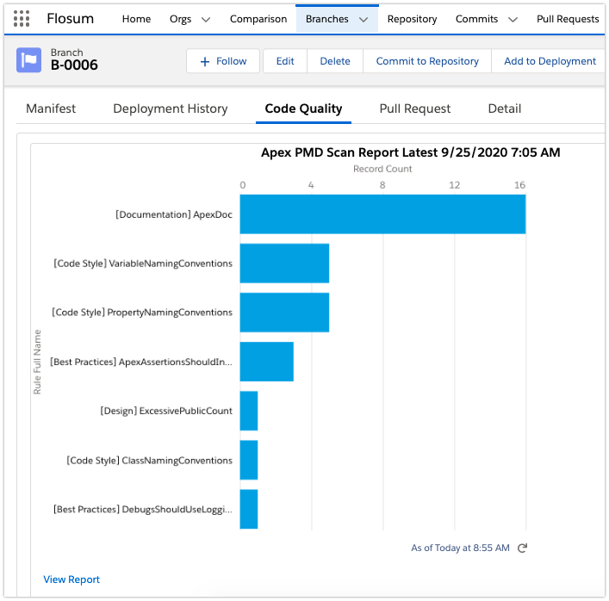
Task: Open the Pull Requests nav item
Action: [x=568, y=19]
